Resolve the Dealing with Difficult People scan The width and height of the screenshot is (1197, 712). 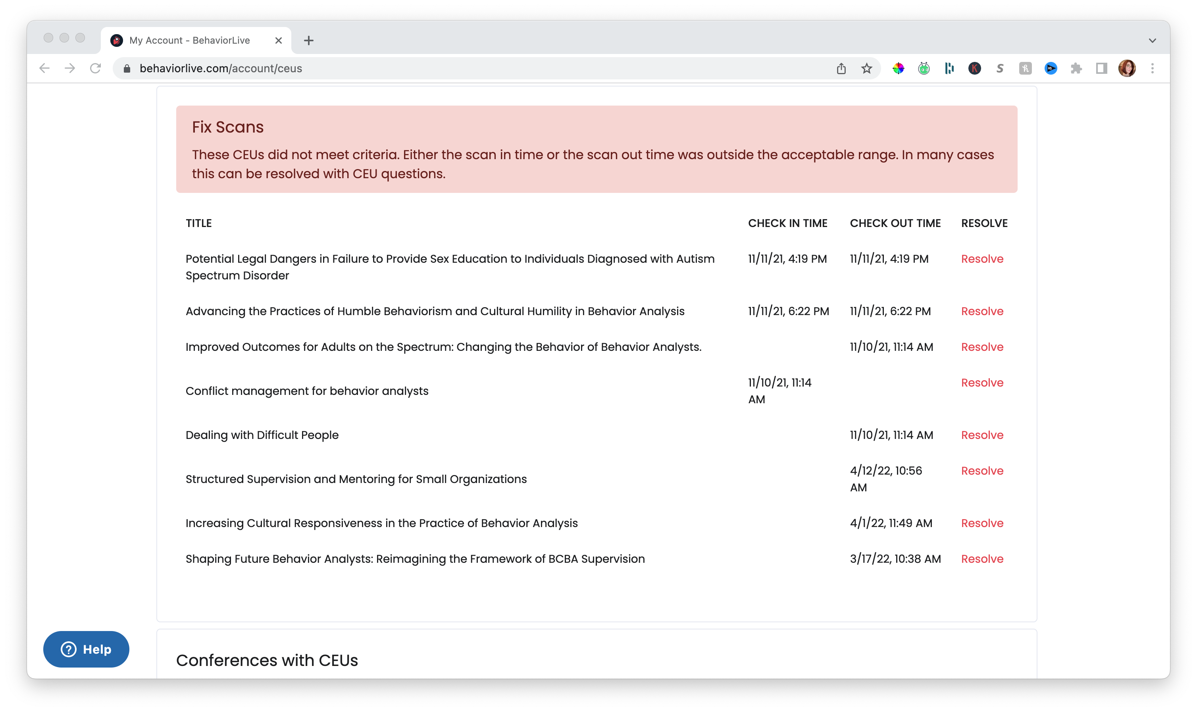pos(982,435)
